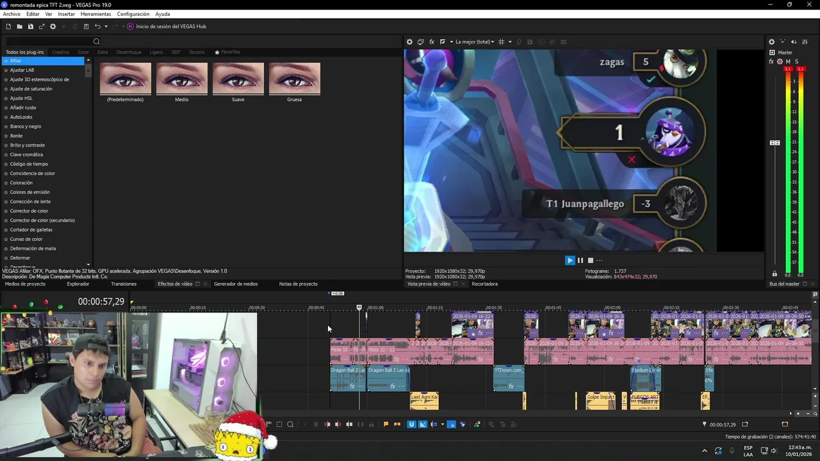Viewport: 820px width, 461px height.
Task: Toggle automatic ripple button in timeline toolbar
Action: 434,424
